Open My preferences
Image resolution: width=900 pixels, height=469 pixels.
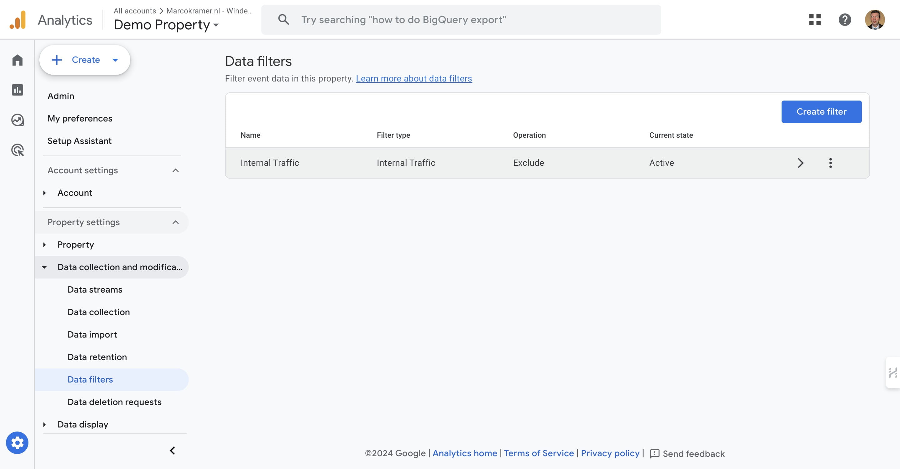click(x=80, y=118)
